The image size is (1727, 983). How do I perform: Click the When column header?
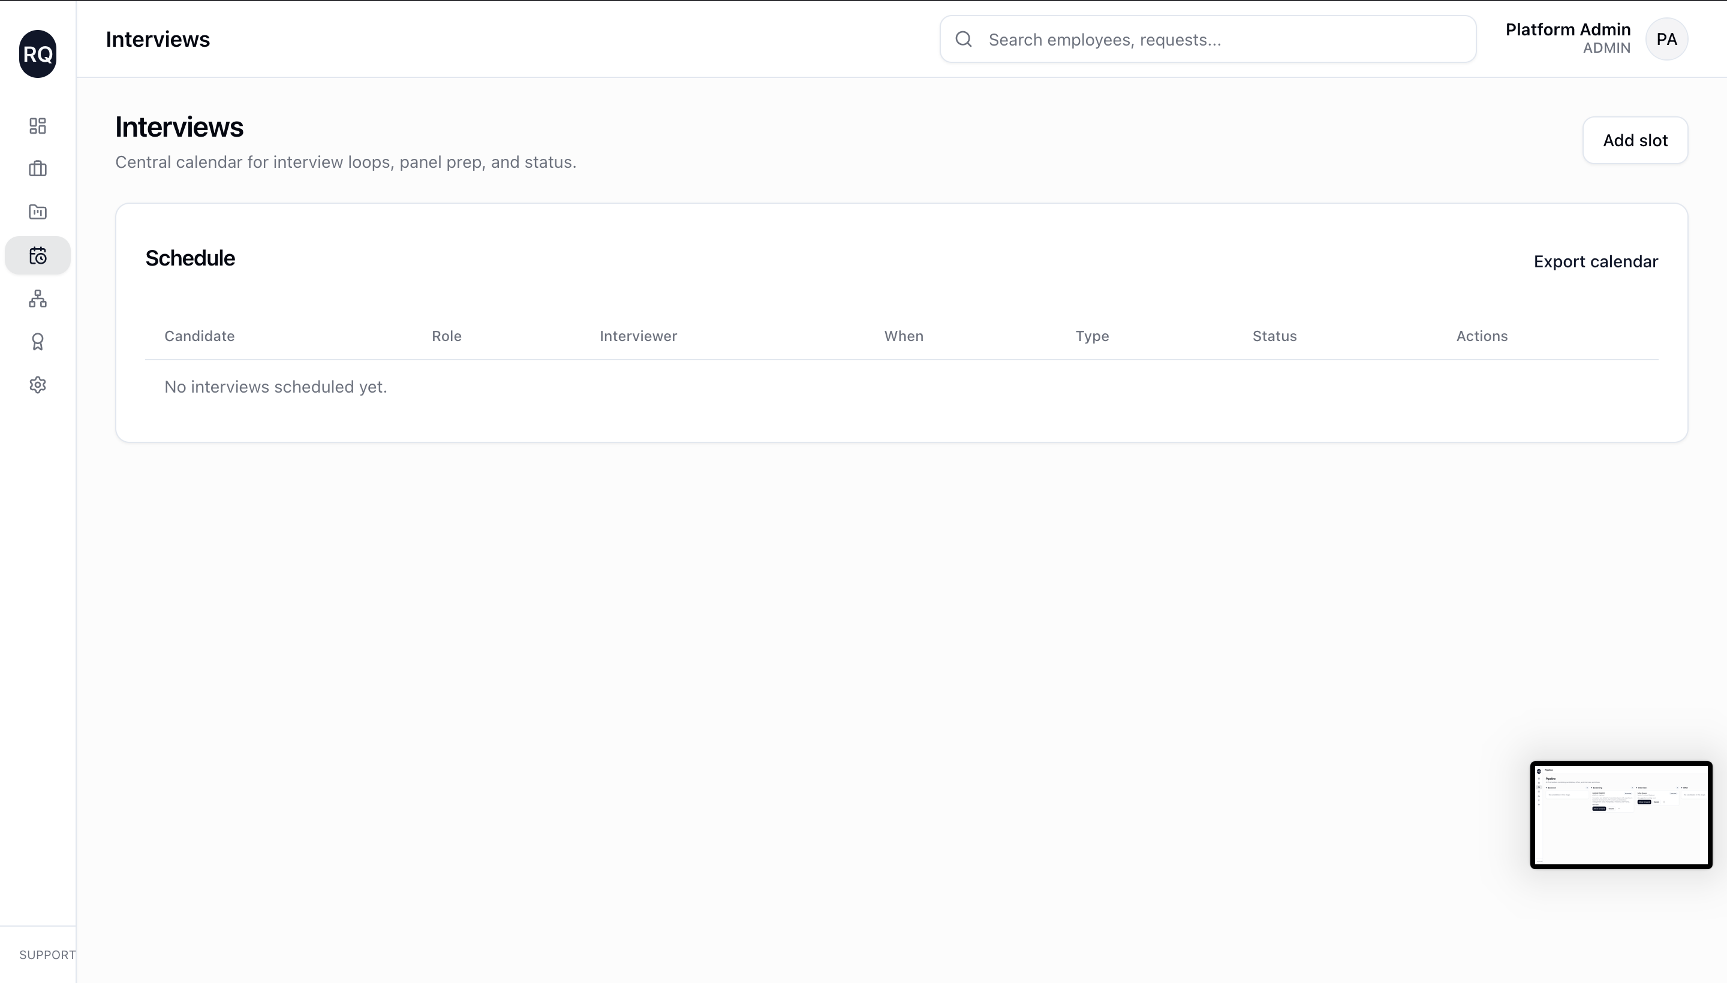click(x=904, y=336)
